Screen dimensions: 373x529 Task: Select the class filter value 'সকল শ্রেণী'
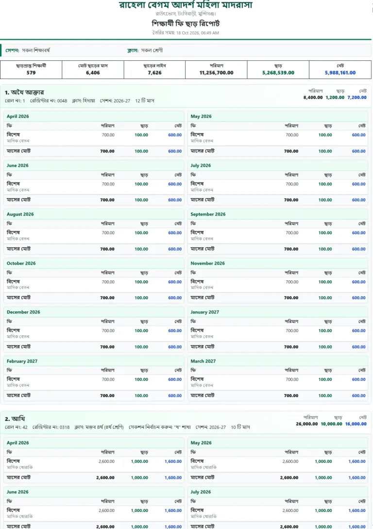pos(152,50)
